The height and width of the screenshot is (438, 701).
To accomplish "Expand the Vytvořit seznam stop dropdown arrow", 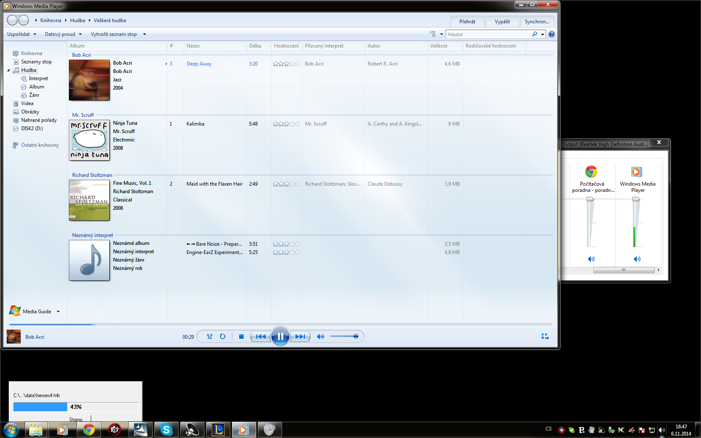I will [144, 34].
